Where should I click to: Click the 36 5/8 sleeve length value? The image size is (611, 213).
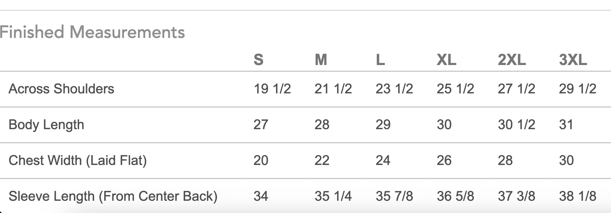455,196
